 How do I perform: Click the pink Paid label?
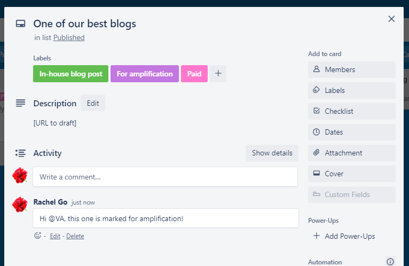point(194,74)
